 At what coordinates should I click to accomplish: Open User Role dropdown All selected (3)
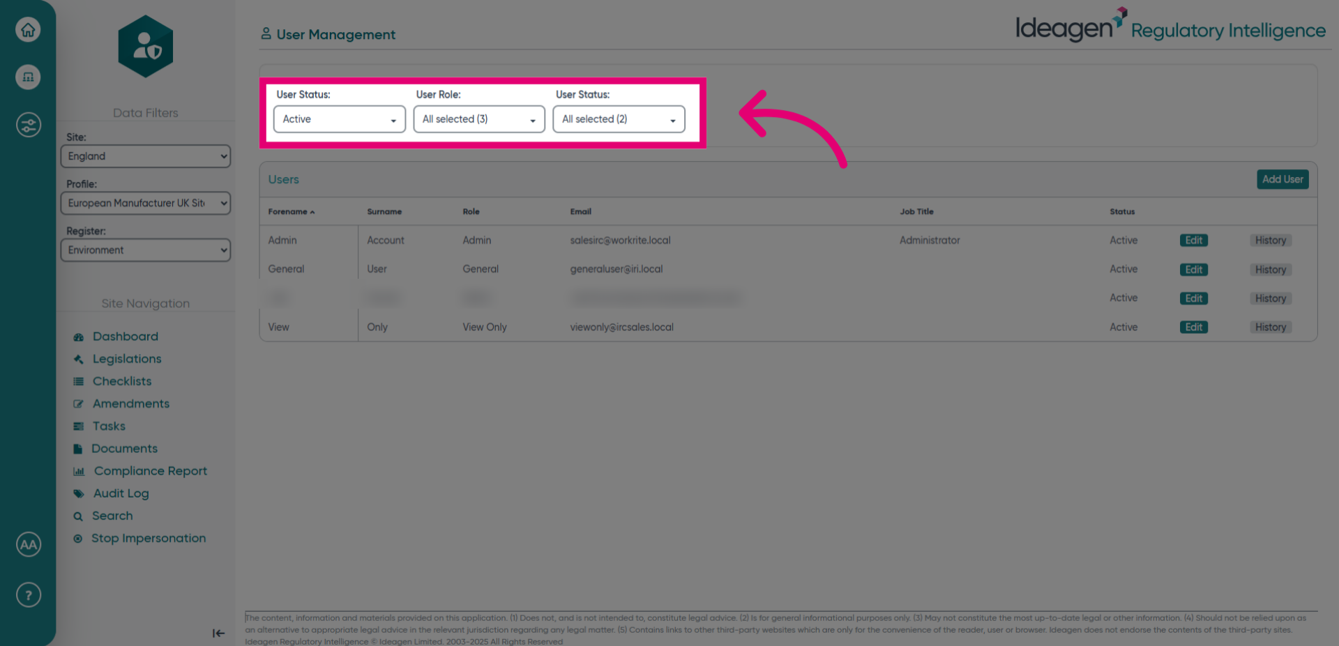point(478,119)
